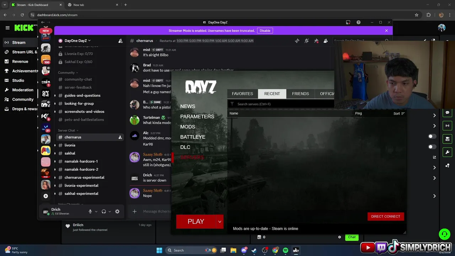This screenshot has height=256, width=455.
Task: Open Spotify from the Windows taskbar
Action: point(285,250)
